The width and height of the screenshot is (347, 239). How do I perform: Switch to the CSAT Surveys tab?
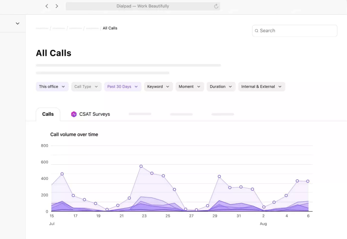(x=90, y=114)
